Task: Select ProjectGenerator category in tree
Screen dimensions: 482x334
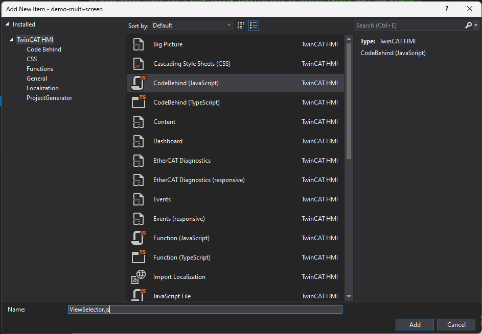Action: [x=50, y=98]
